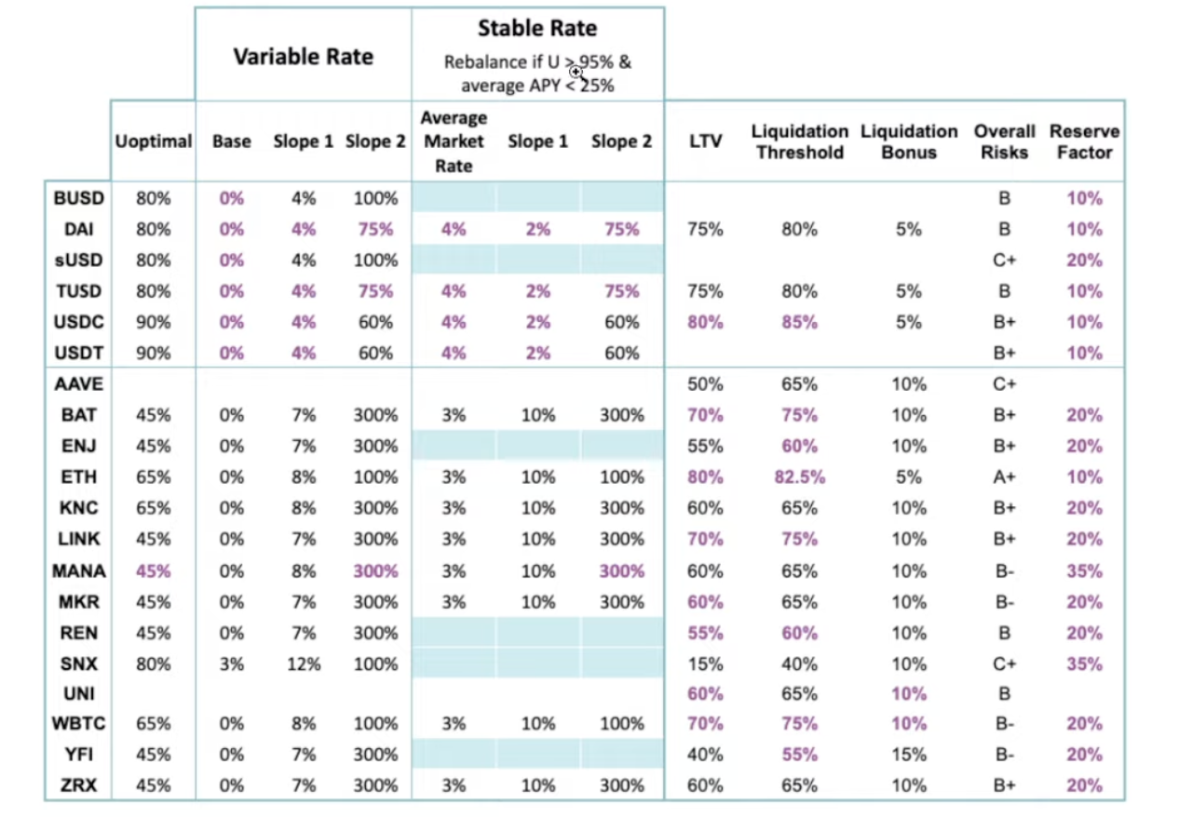This screenshot has height=817, width=1179.
Task: Select the A+ overall risk rating
Action: pos(1004,477)
